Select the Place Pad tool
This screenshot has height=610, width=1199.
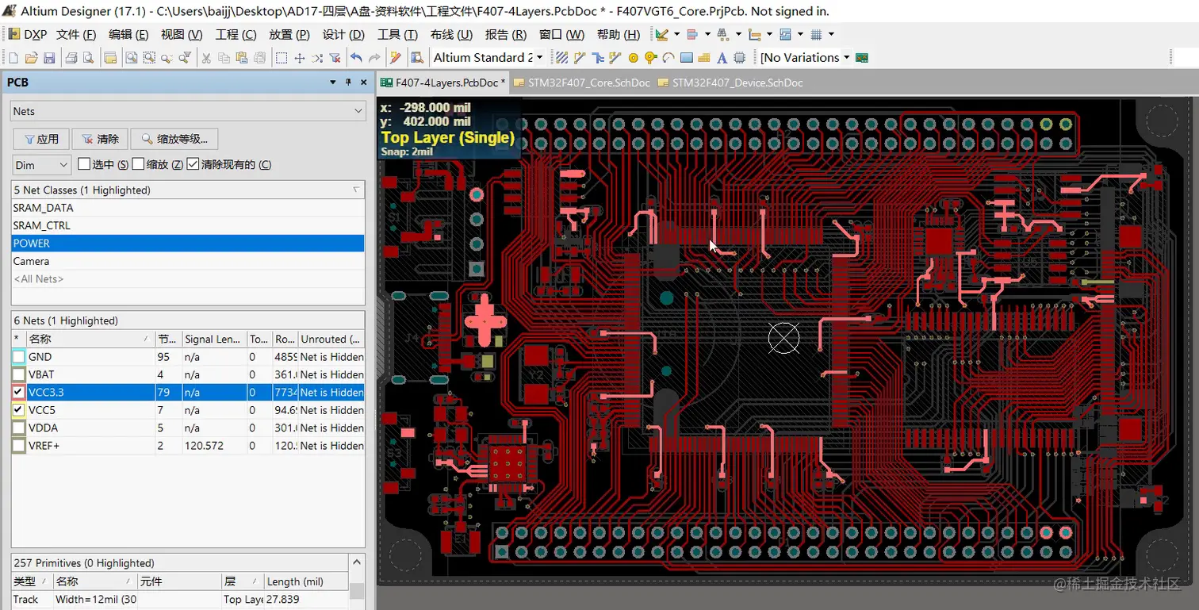pos(633,58)
